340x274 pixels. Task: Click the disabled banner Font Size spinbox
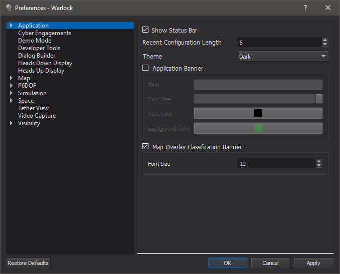click(258, 99)
